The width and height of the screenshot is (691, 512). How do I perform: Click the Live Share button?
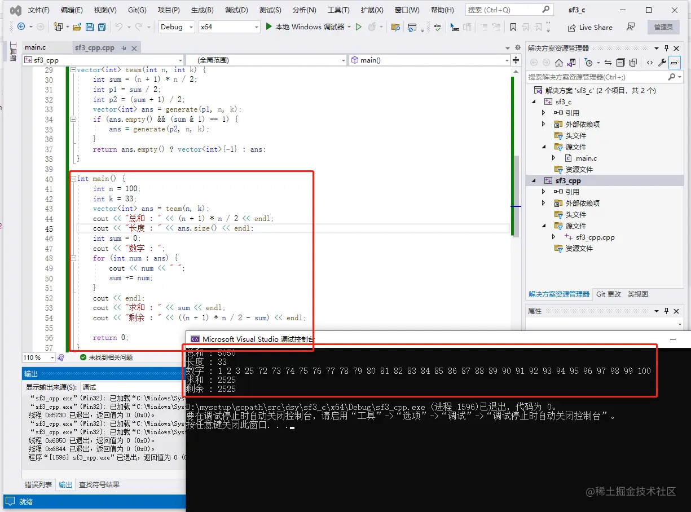click(589, 27)
